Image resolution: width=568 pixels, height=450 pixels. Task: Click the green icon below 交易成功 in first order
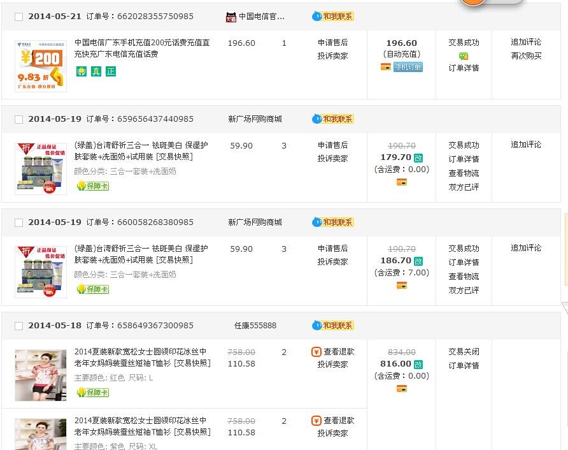point(464,55)
